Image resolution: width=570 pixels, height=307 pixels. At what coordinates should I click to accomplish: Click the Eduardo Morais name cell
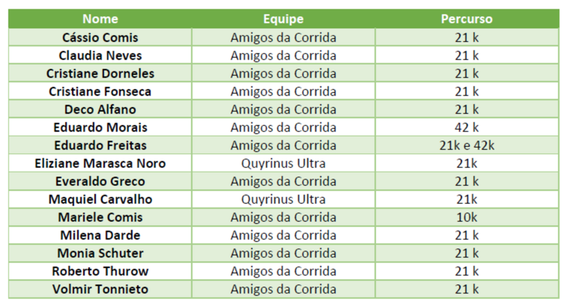100,128
